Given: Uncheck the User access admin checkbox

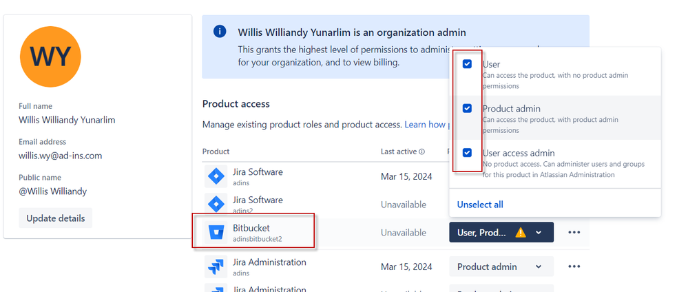Looking at the screenshot, I should click(468, 153).
